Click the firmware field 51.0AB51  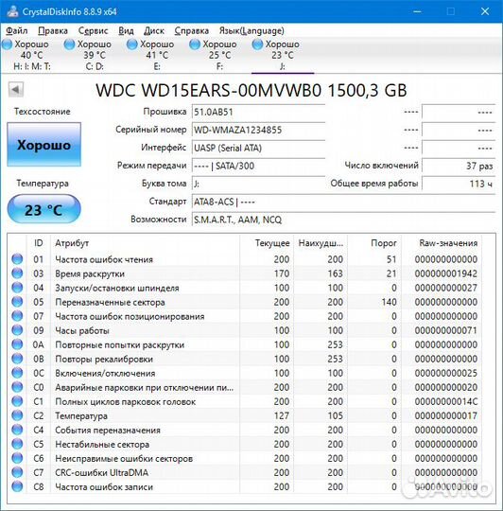point(258,112)
